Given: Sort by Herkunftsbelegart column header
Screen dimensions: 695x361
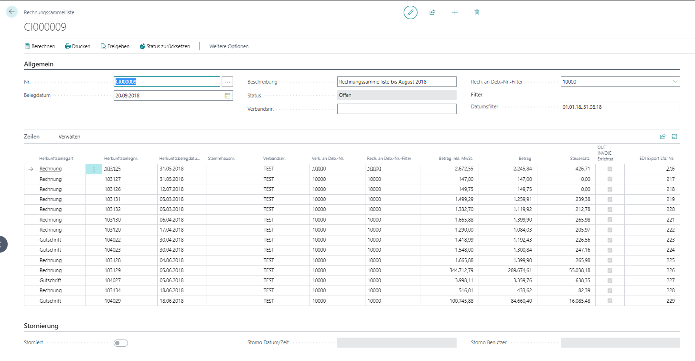Looking at the screenshot, I should 55,159.
